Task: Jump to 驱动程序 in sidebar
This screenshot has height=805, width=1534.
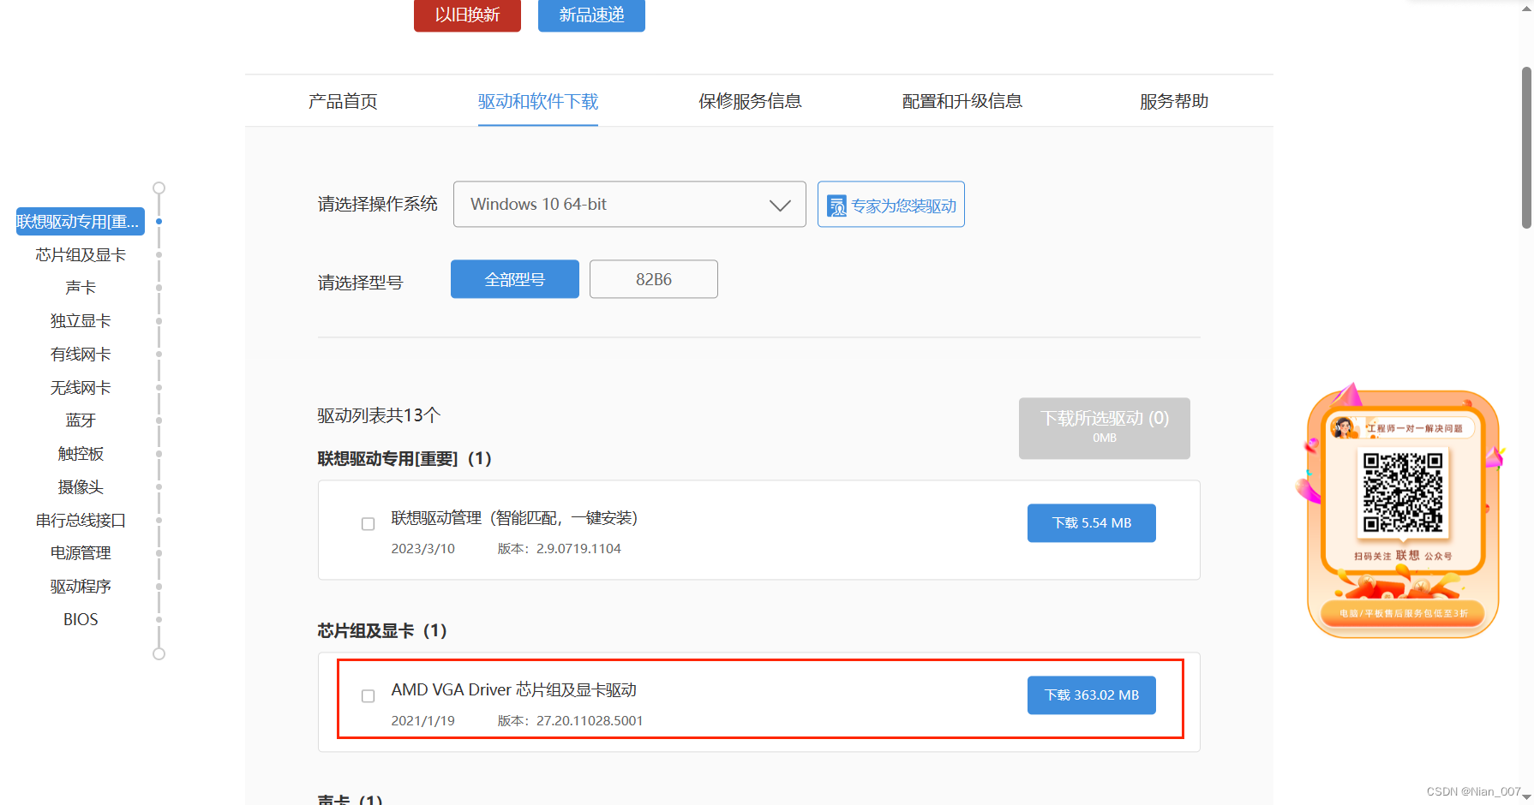Action: (81, 587)
